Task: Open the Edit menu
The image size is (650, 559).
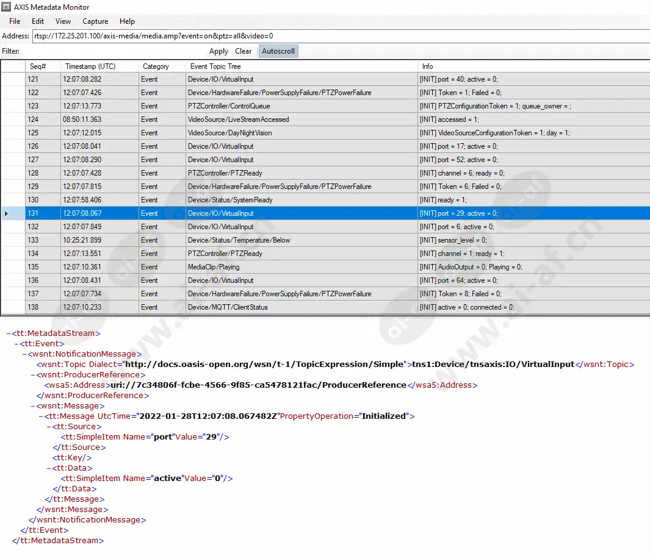Action: pos(38,21)
